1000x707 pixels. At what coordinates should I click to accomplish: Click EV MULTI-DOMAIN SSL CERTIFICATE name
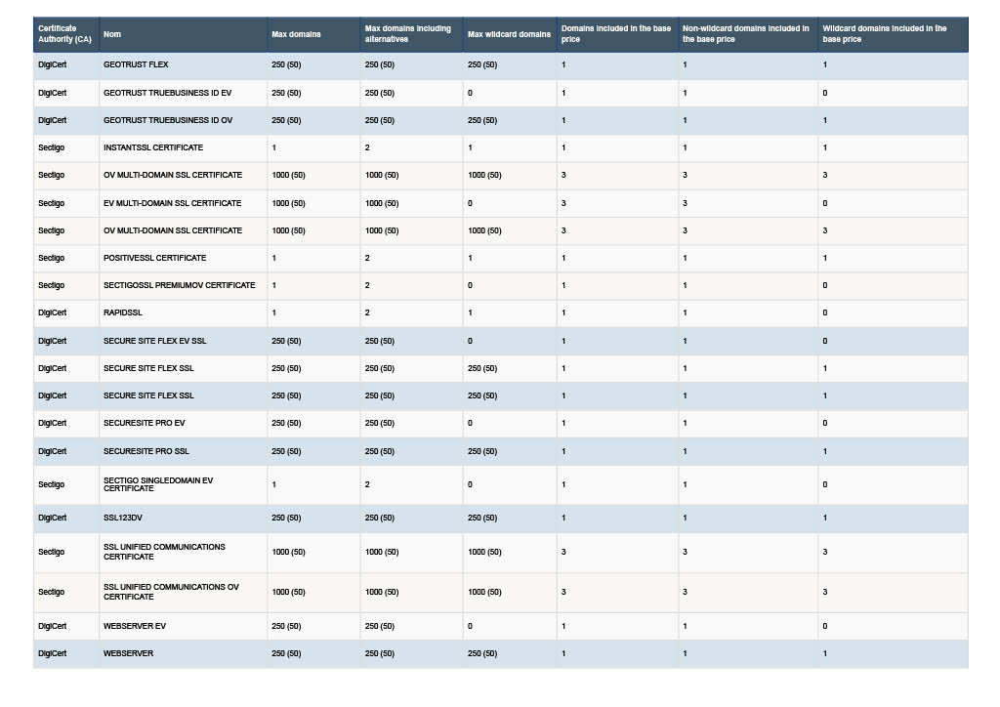pos(172,203)
